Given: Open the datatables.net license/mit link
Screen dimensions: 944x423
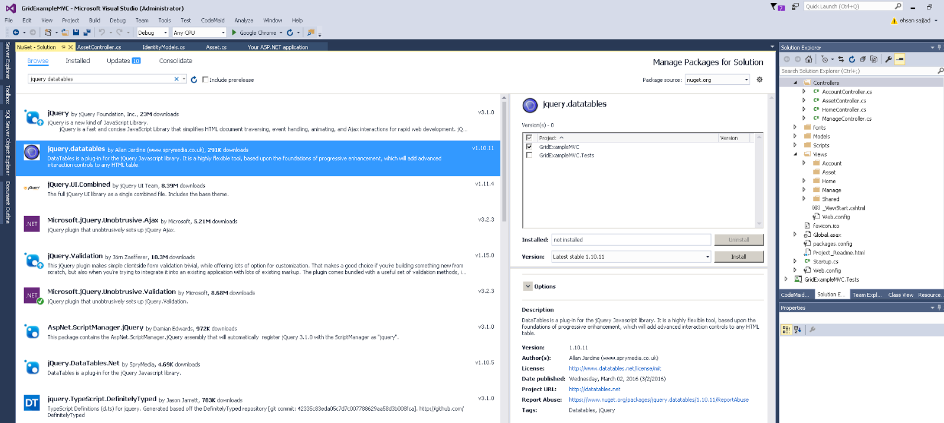Looking at the screenshot, I should [615, 368].
